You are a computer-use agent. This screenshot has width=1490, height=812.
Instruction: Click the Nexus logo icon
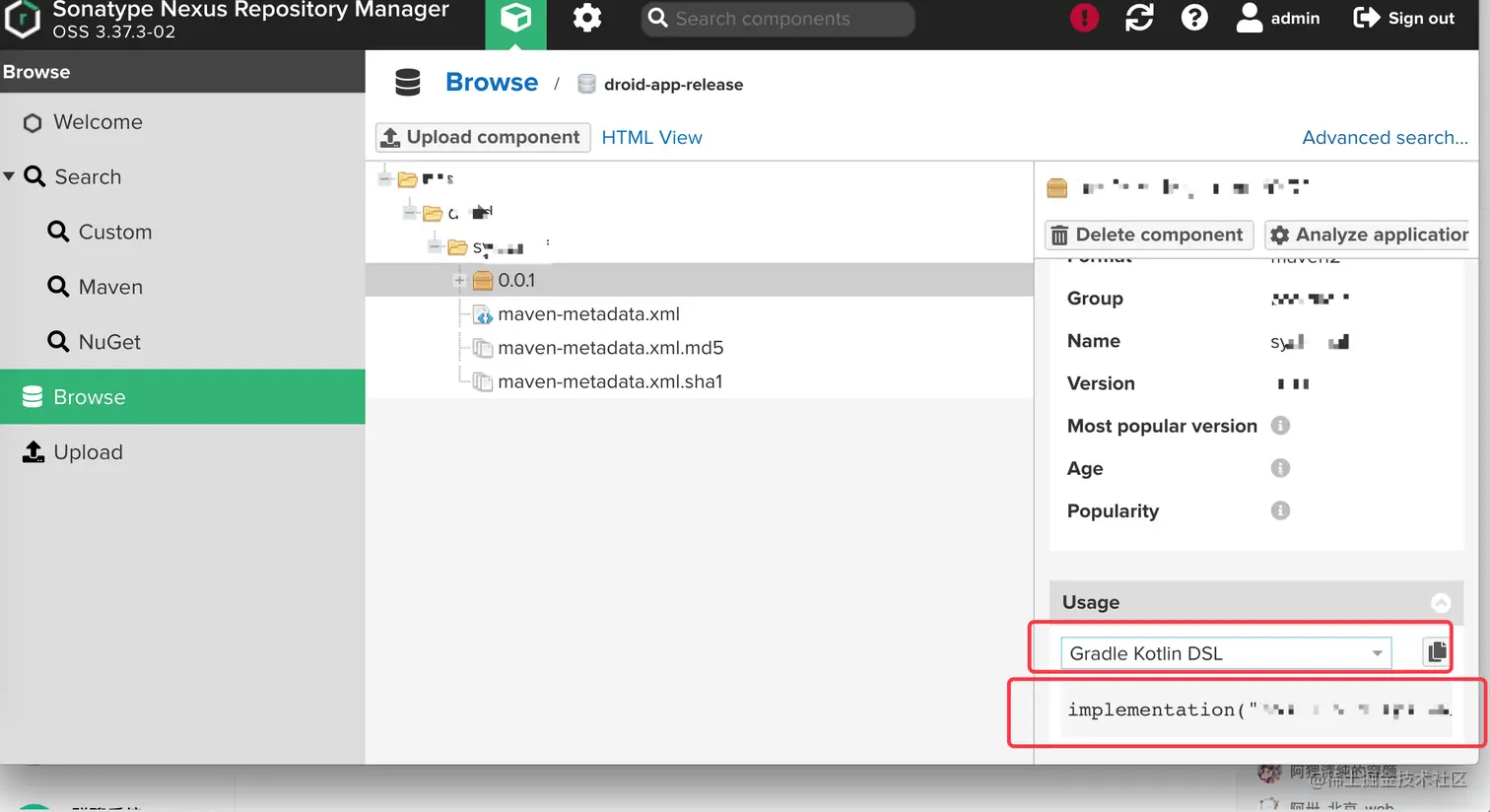click(22, 20)
